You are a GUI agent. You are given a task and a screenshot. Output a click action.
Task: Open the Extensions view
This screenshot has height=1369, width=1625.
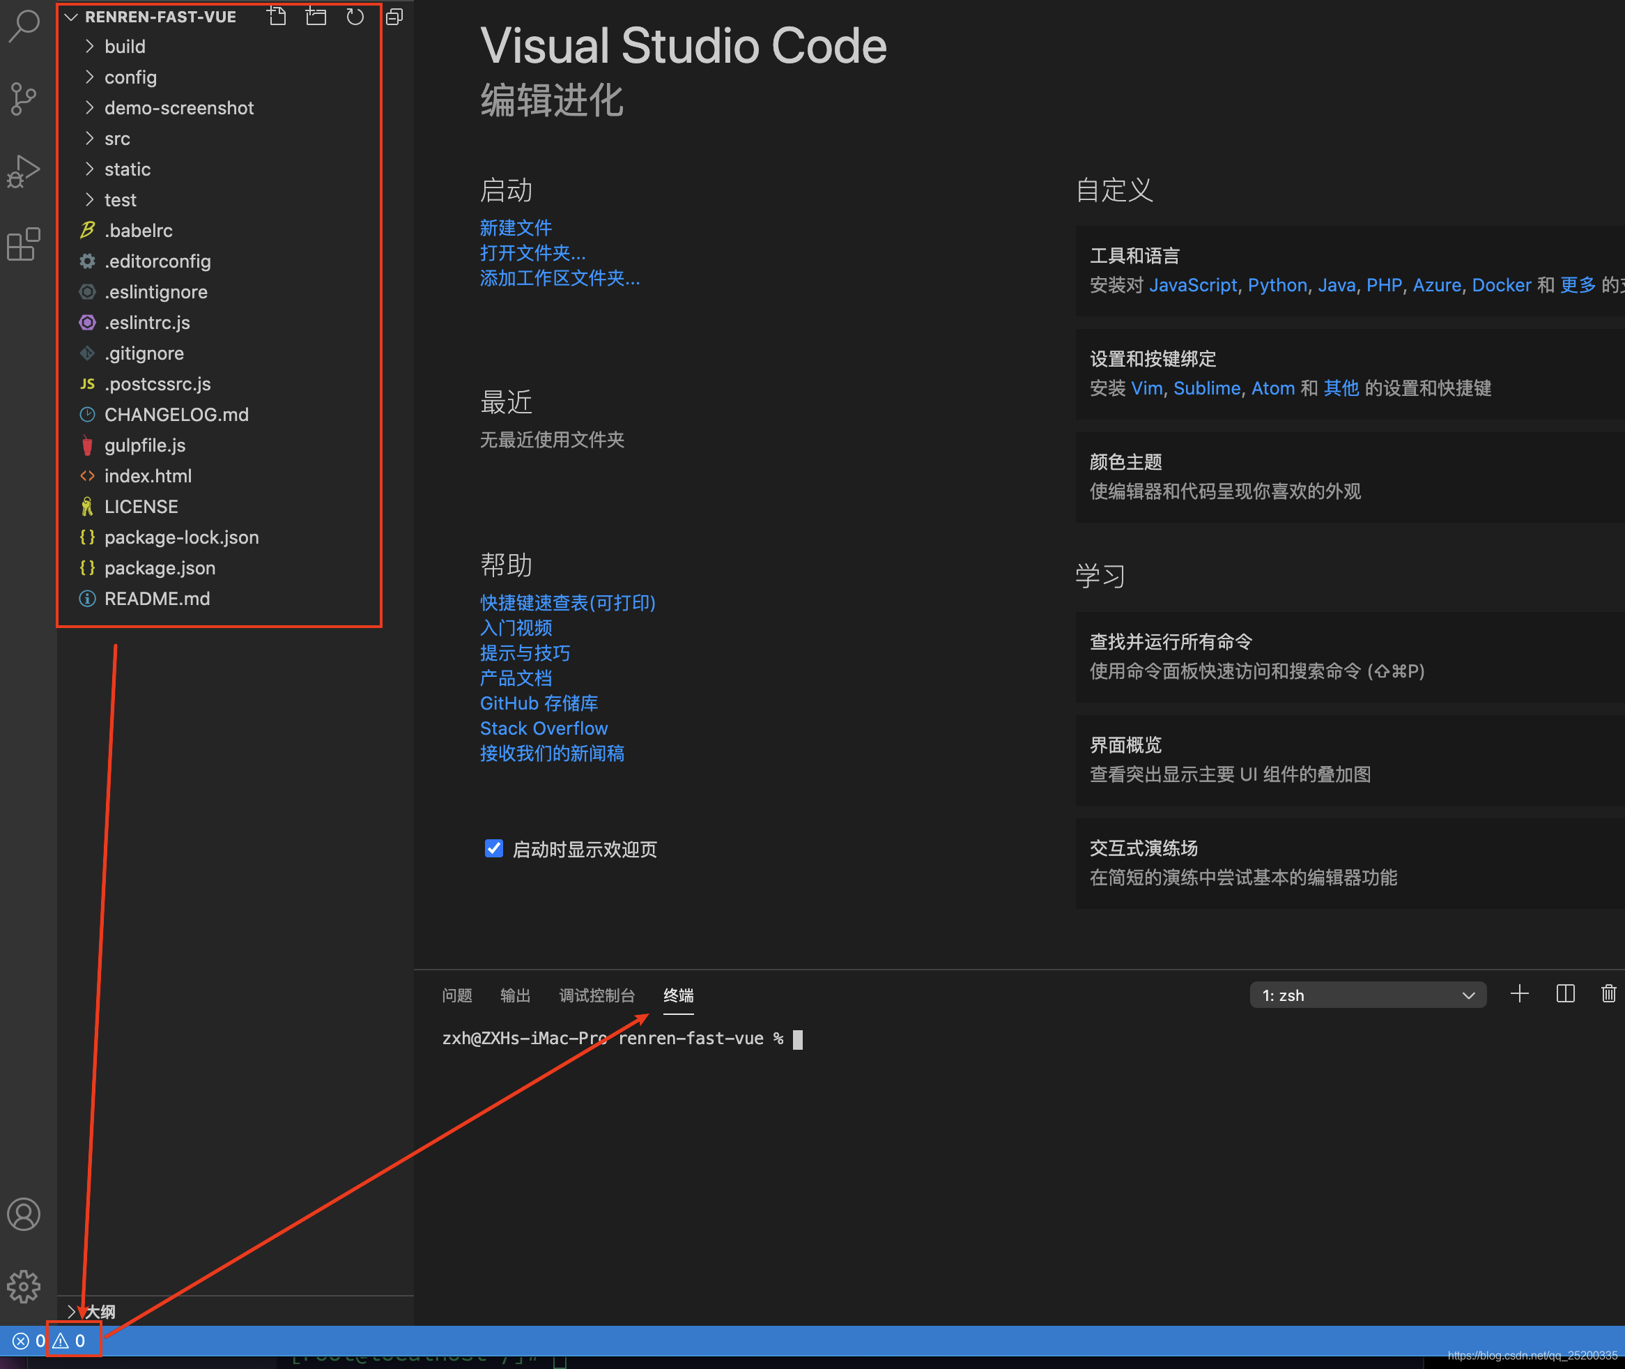click(x=24, y=245)
